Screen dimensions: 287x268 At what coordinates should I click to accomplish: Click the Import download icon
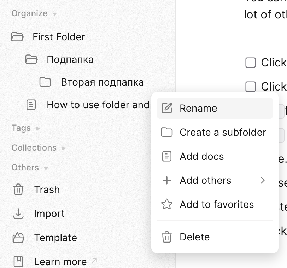tap(18, 214)
